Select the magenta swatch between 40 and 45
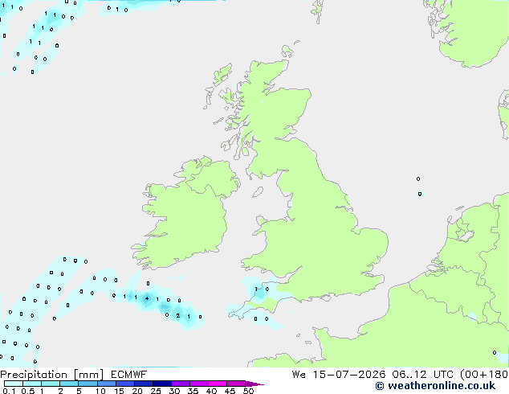The height and width of the screenshot is (394, 509). [x=218, y=384]
